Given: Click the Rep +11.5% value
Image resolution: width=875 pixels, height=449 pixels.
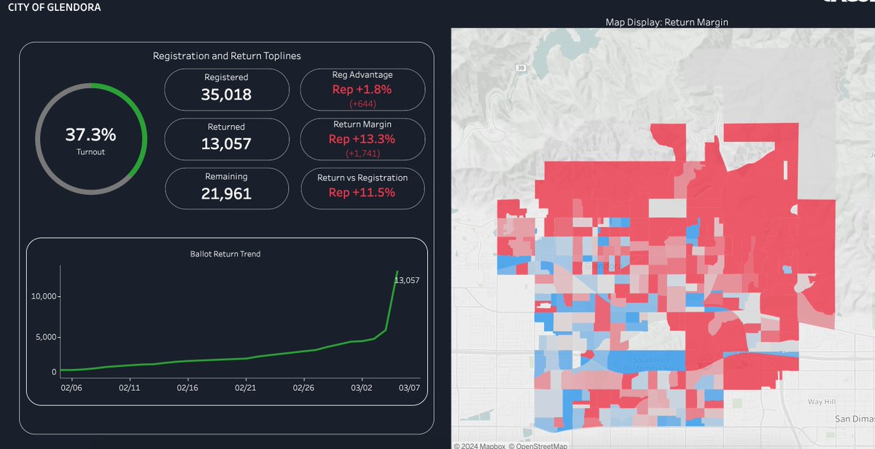Looking at the screenshot, I should click(362, 193).
